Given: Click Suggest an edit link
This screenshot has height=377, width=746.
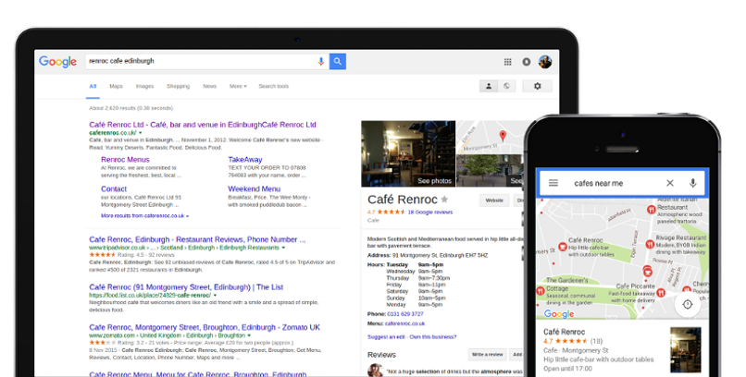Looking at the screenshot, I should coord(386,336).
